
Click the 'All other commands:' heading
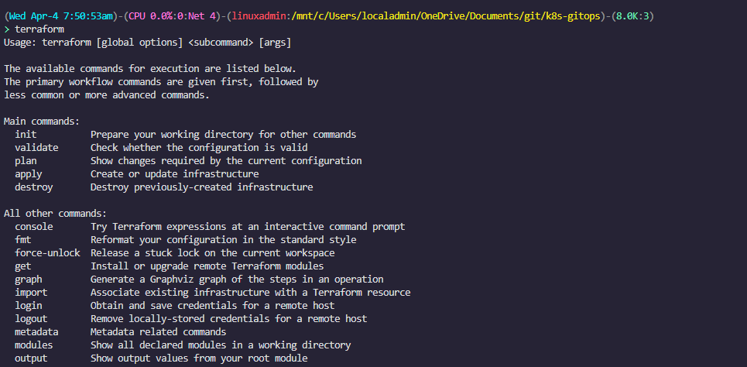56,213
